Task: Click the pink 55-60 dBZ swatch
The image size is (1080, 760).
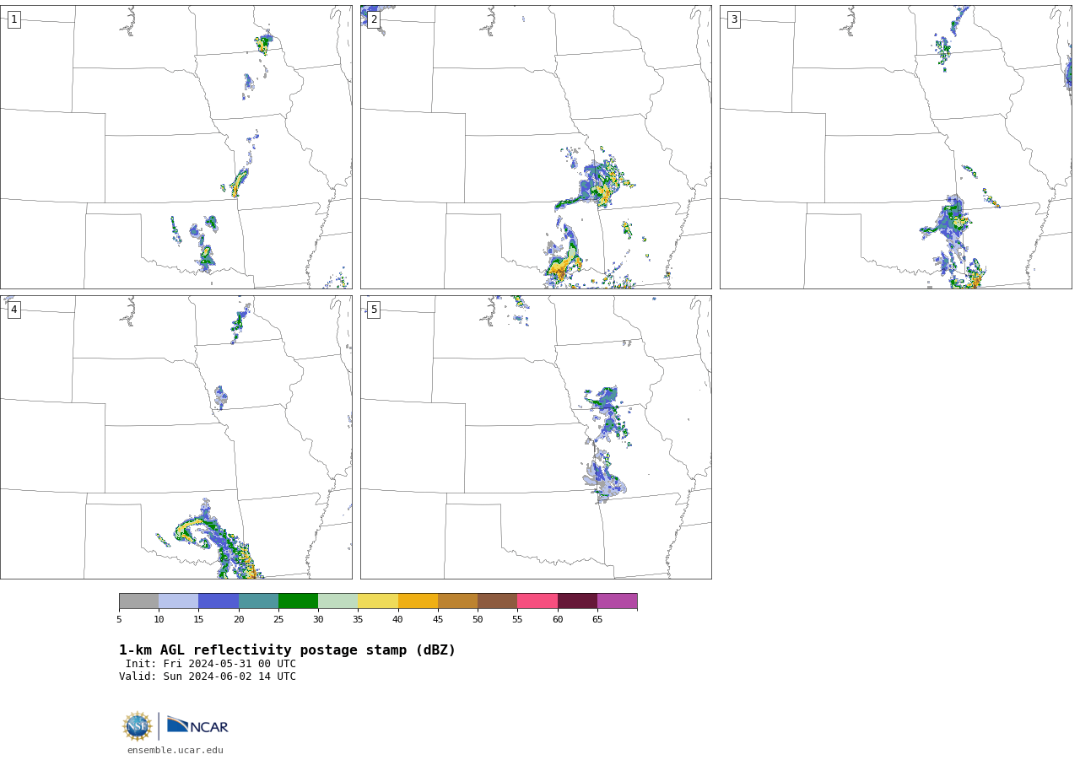Action: [537, 601]
